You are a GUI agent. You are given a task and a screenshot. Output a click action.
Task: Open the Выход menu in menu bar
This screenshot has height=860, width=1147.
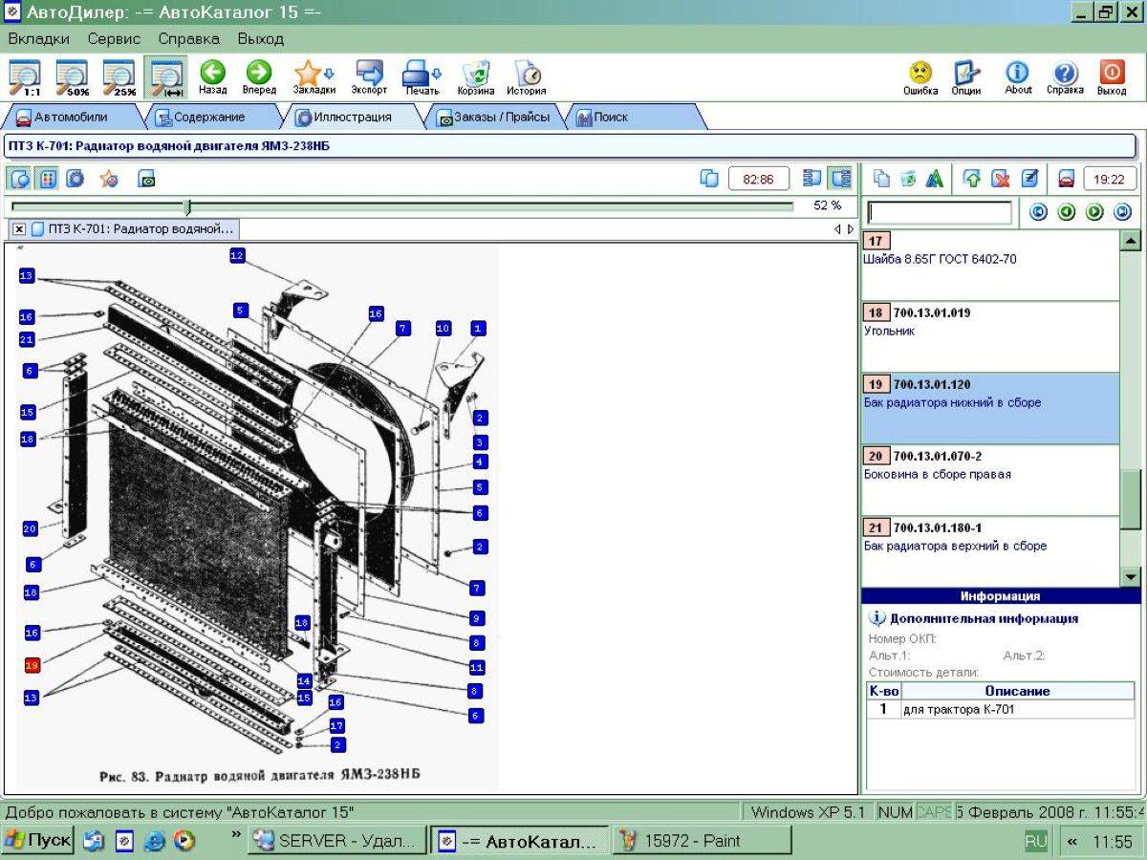[261, 39]
